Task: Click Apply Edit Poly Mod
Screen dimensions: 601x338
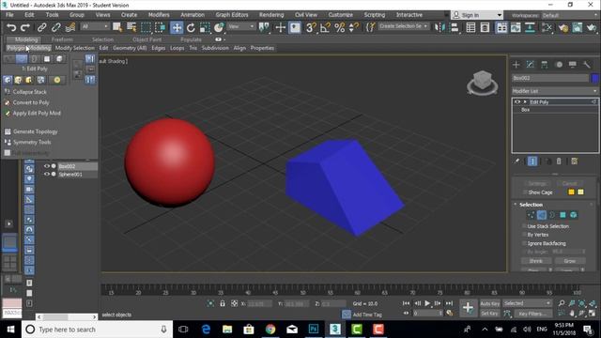Action: [37, 114]
